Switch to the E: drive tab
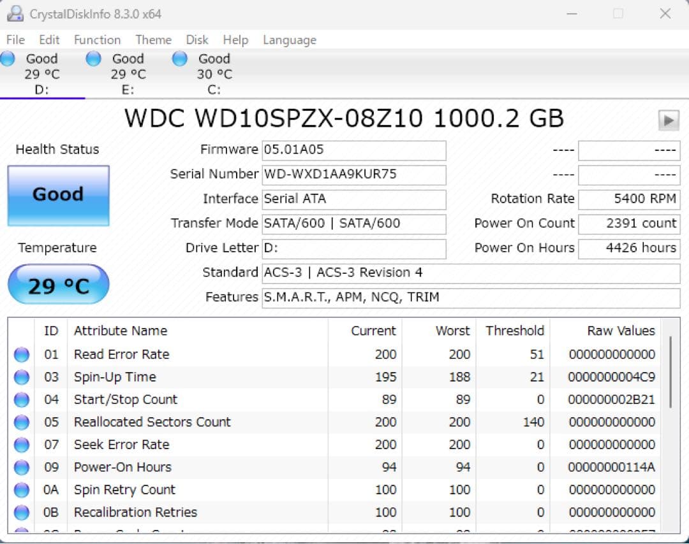 [128, 74]
